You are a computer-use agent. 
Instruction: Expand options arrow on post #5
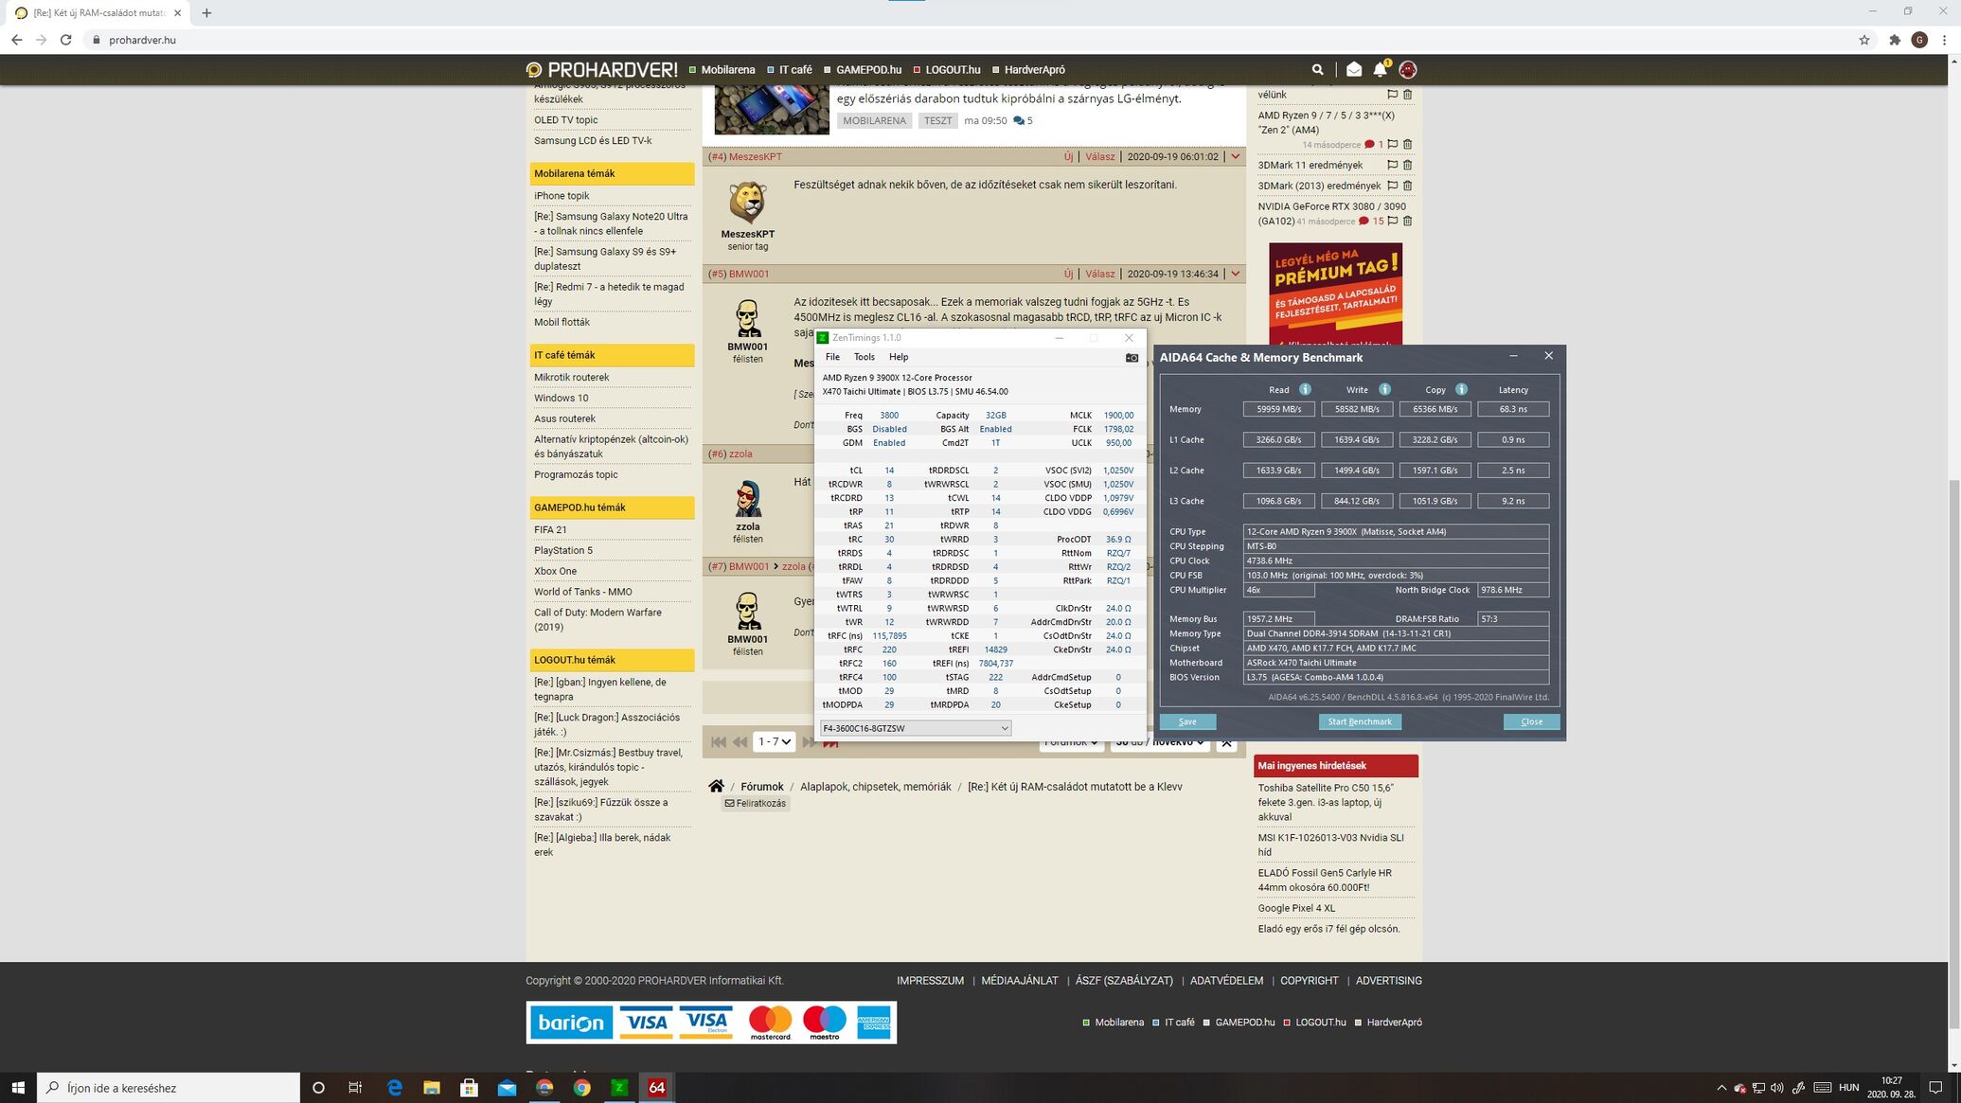point(1235,274)
